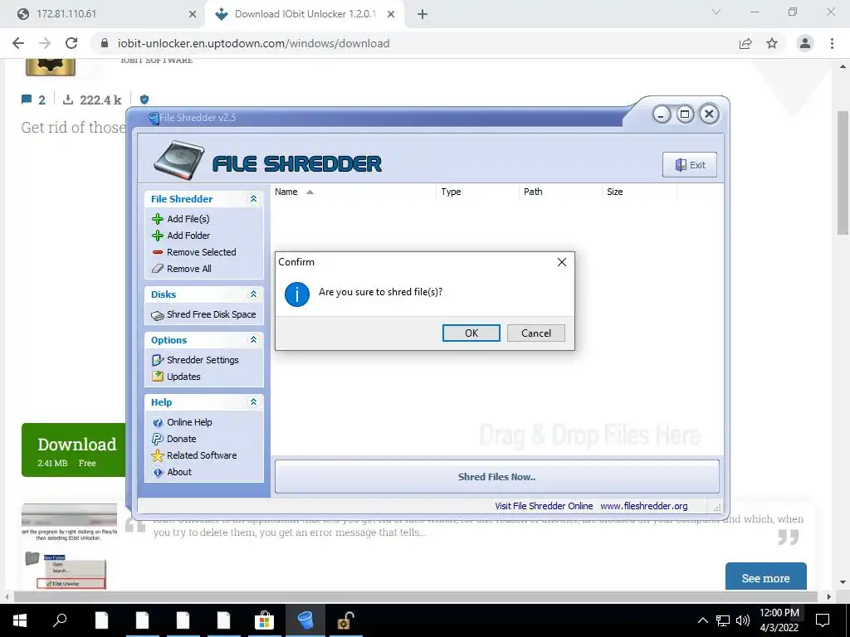Click the browser back arrow
This screenshot has height=637, width=850.
pyautogui.click(x=18, y=43)
